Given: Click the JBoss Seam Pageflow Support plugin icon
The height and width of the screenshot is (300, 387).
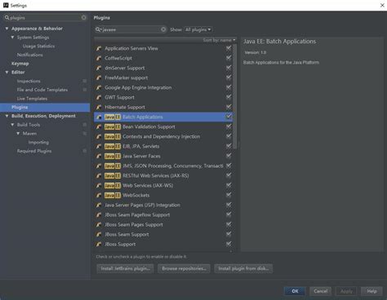Looking at the screenshot, I should (99, 214).
